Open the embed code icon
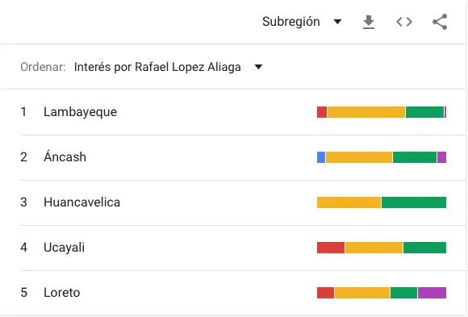This screenshot has width=468, height=317. coord(404,22)
